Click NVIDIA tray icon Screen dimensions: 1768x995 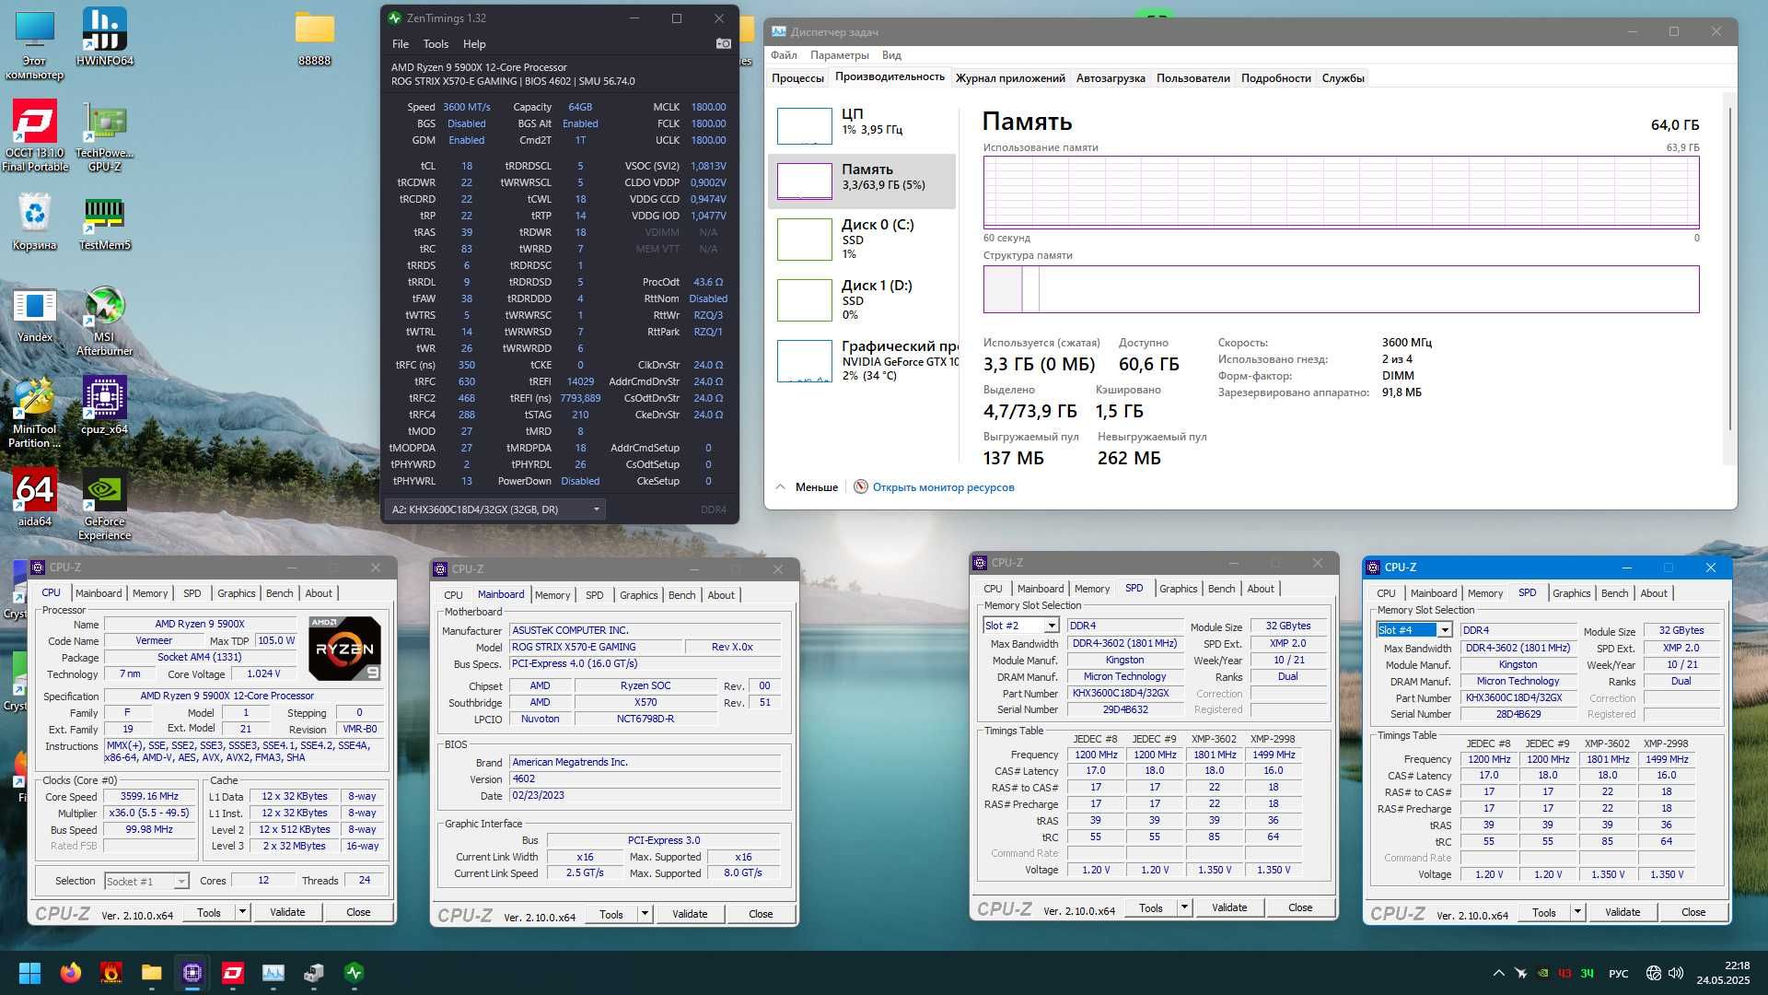pos(1543,973)
